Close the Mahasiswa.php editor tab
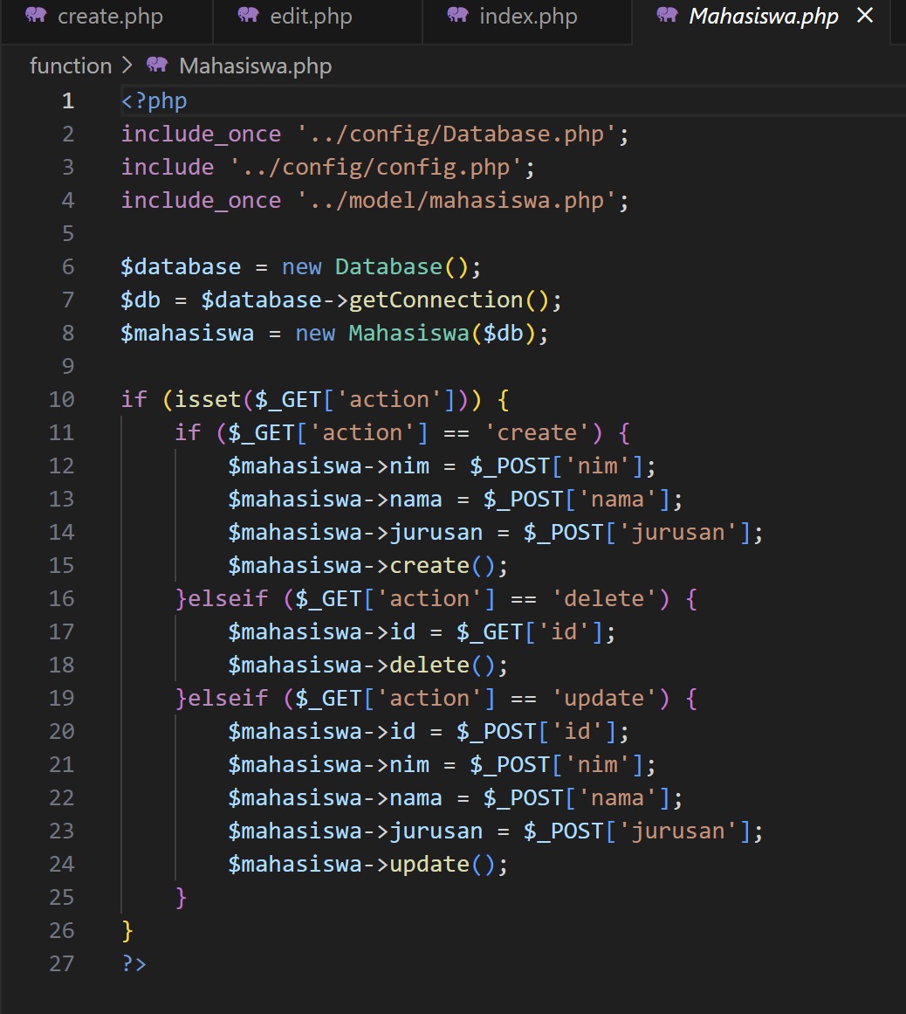This screenshot has width=906, height=1014. point(865,16)
